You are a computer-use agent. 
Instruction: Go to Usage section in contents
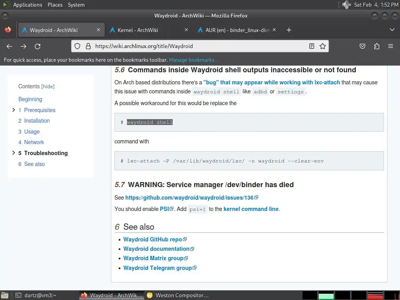click(29, 132)
